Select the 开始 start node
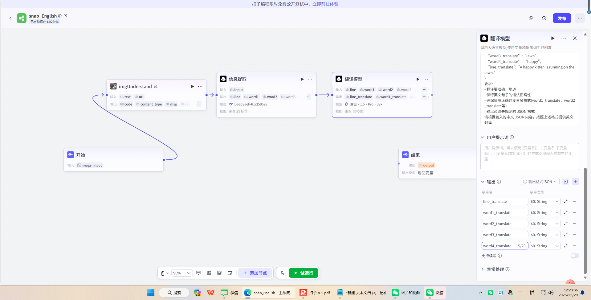The width and height of the screenshot is (591, 300). (113, 159)
